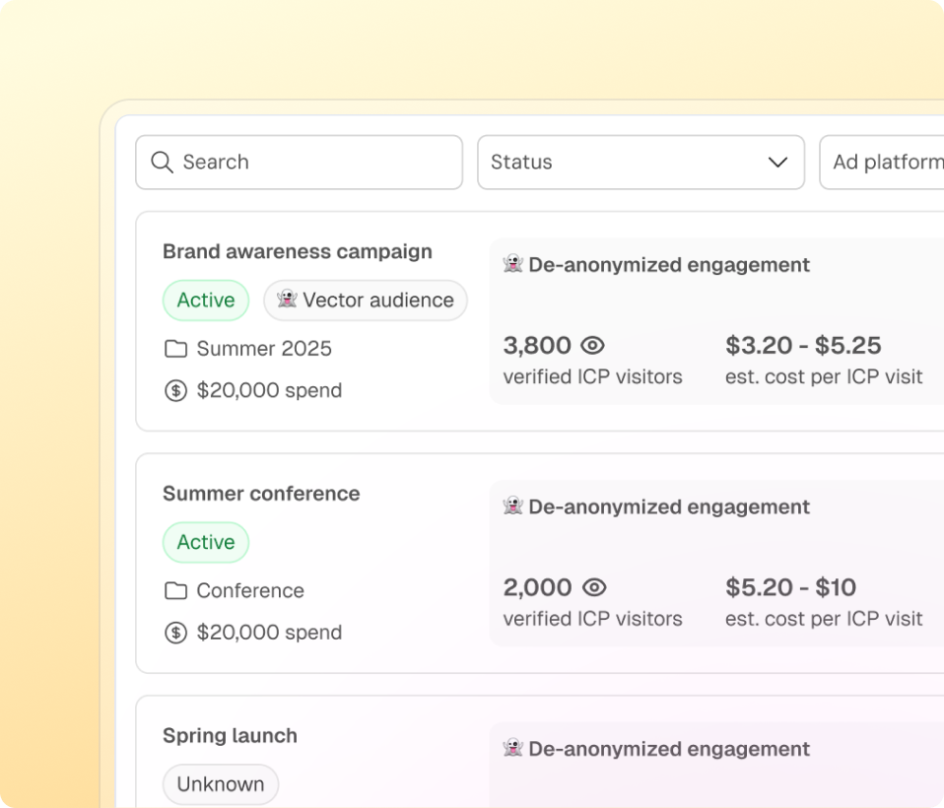Open the Summer conference campaign title
944x808 pixels.
[261, 493]
